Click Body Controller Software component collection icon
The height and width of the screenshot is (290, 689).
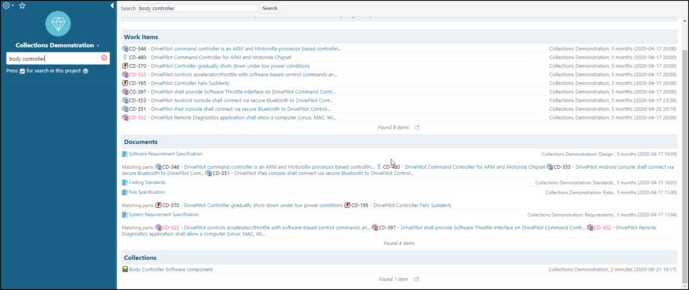125,269
